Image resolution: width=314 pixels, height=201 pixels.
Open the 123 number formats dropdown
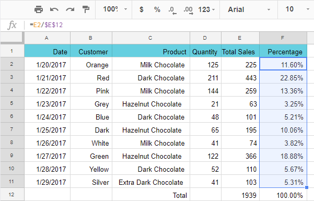pos(206,9)
